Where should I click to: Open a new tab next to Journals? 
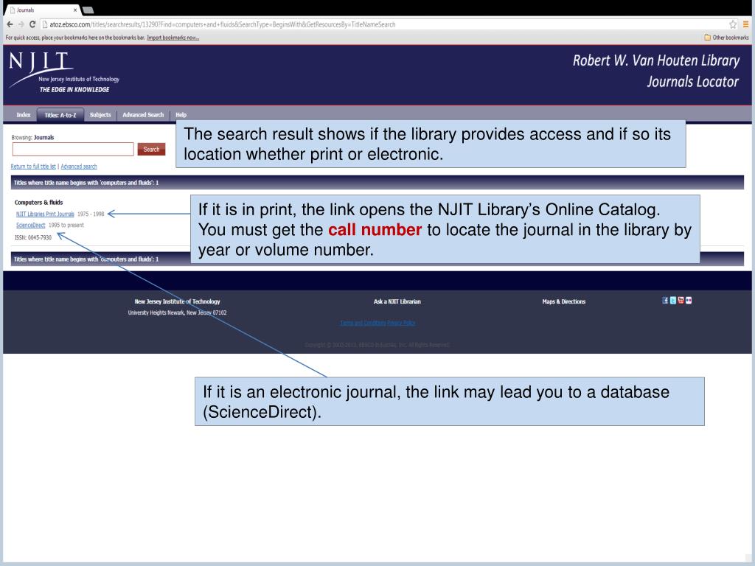[x=88, y=10]
